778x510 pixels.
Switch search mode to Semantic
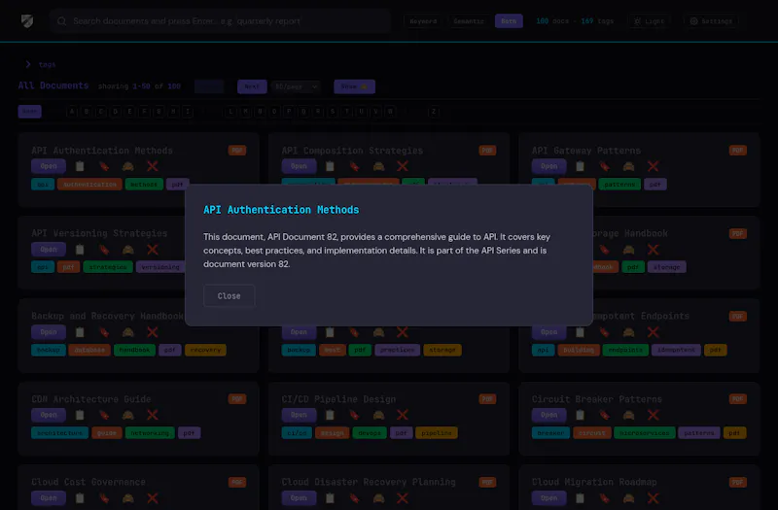[x=469, y=21]
